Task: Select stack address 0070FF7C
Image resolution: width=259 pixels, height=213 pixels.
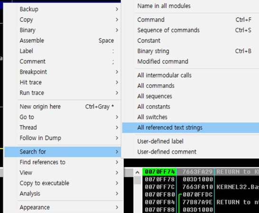Action: click(x=159, y=187)
